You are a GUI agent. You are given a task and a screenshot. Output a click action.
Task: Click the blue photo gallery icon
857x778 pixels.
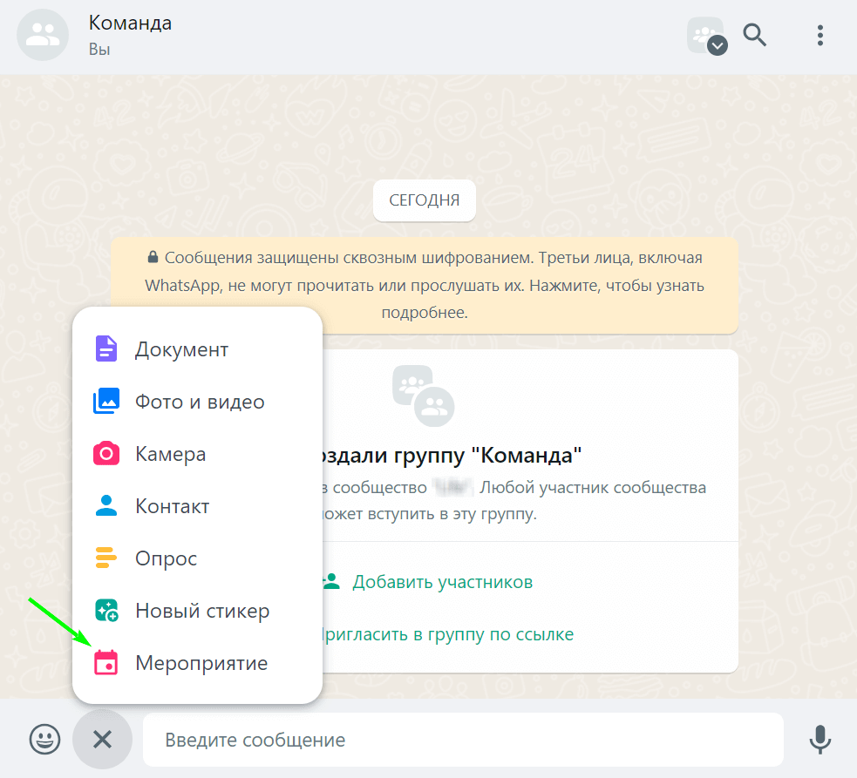pyautogui.click(x=106, y=401)
